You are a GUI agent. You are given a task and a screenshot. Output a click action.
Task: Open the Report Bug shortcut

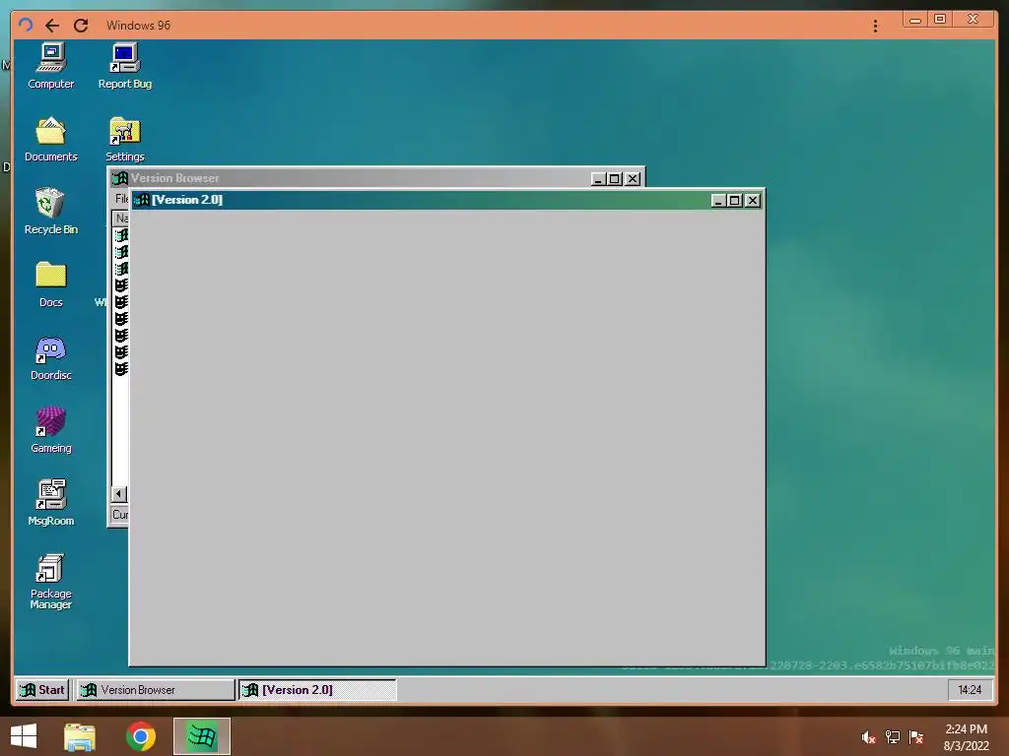click(125, 65)
